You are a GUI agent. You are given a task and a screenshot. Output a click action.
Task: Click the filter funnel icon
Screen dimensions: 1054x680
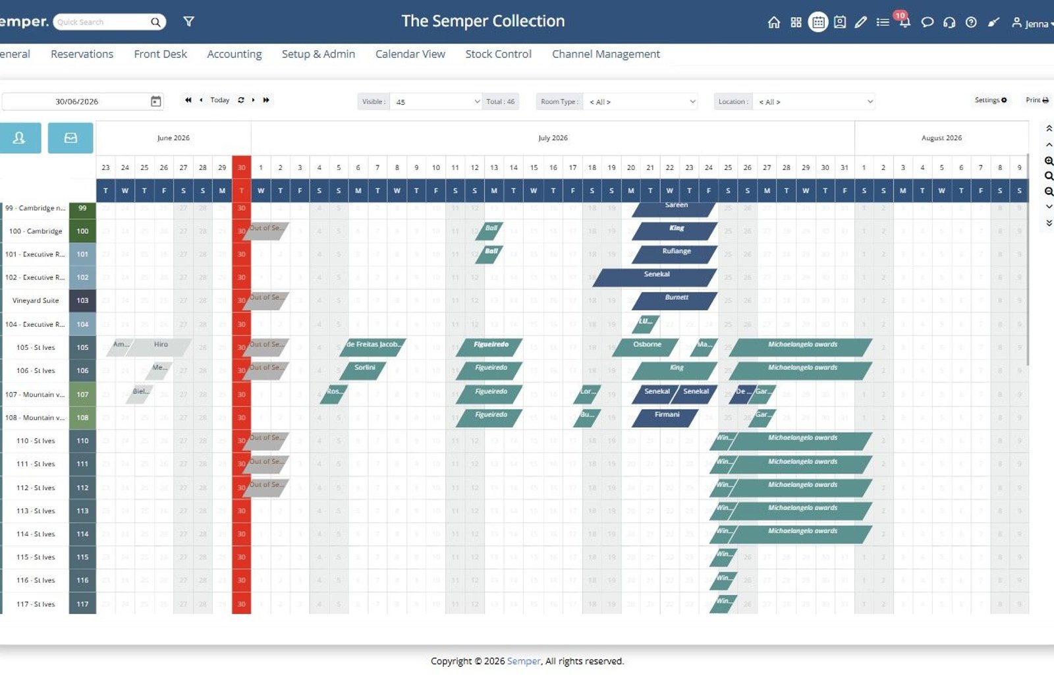point(189,22)
